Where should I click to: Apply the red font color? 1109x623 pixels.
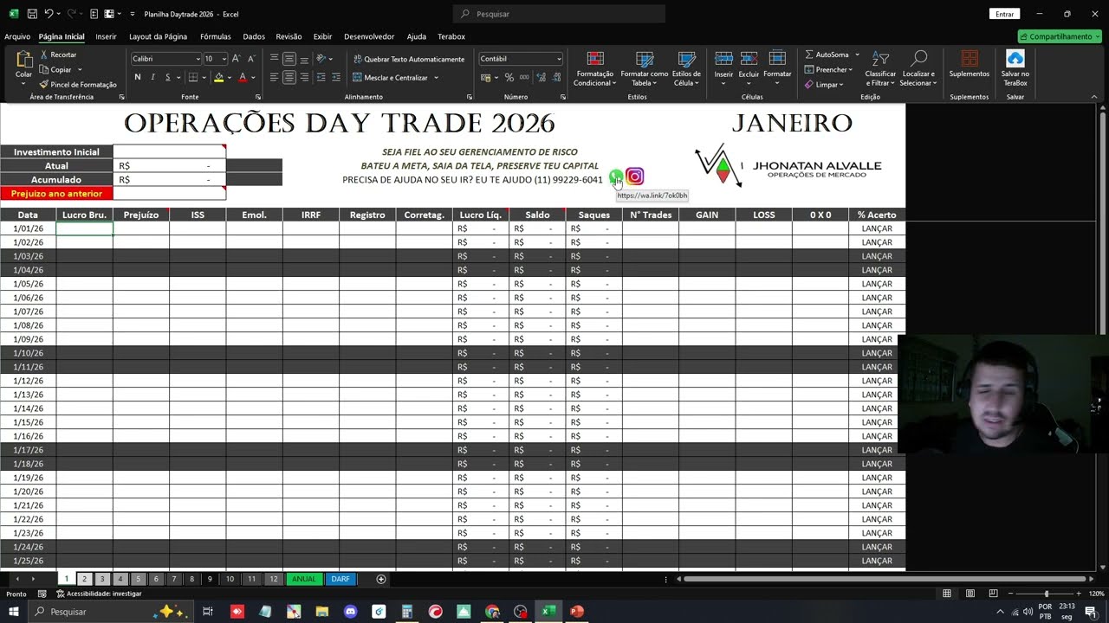click(242, 78)
